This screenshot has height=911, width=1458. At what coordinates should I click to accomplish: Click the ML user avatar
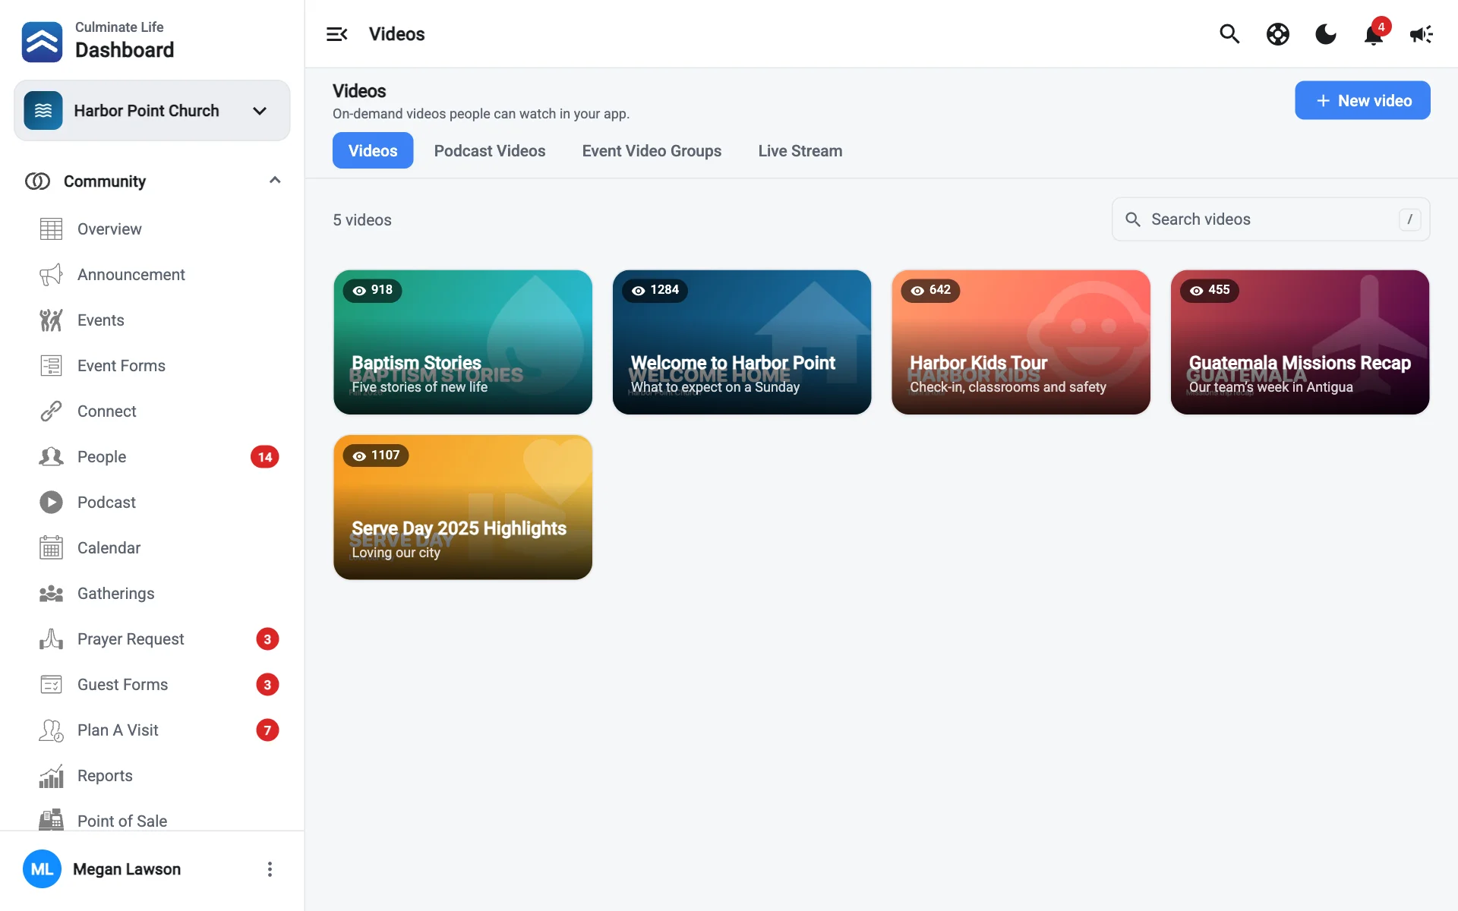coord(42,869)
